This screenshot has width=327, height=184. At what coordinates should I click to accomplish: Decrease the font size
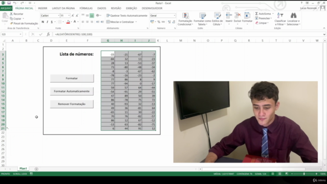tap(77, 16)
